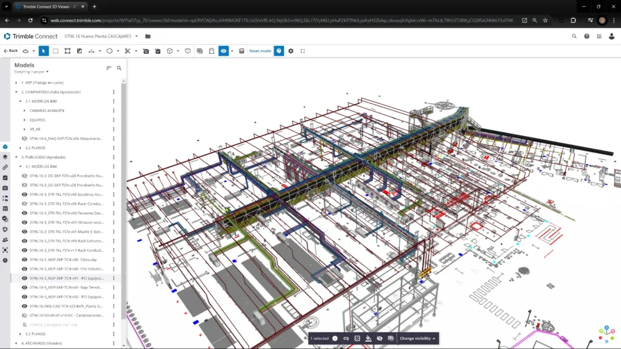Apply color to selection with fill icon

pyautogui.click(x=368, y=338)
